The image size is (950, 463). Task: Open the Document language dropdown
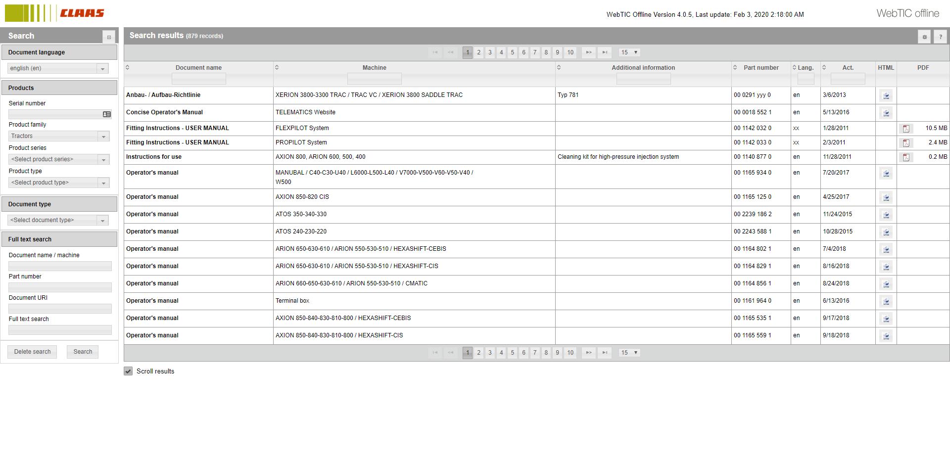[x=103, y=68]
